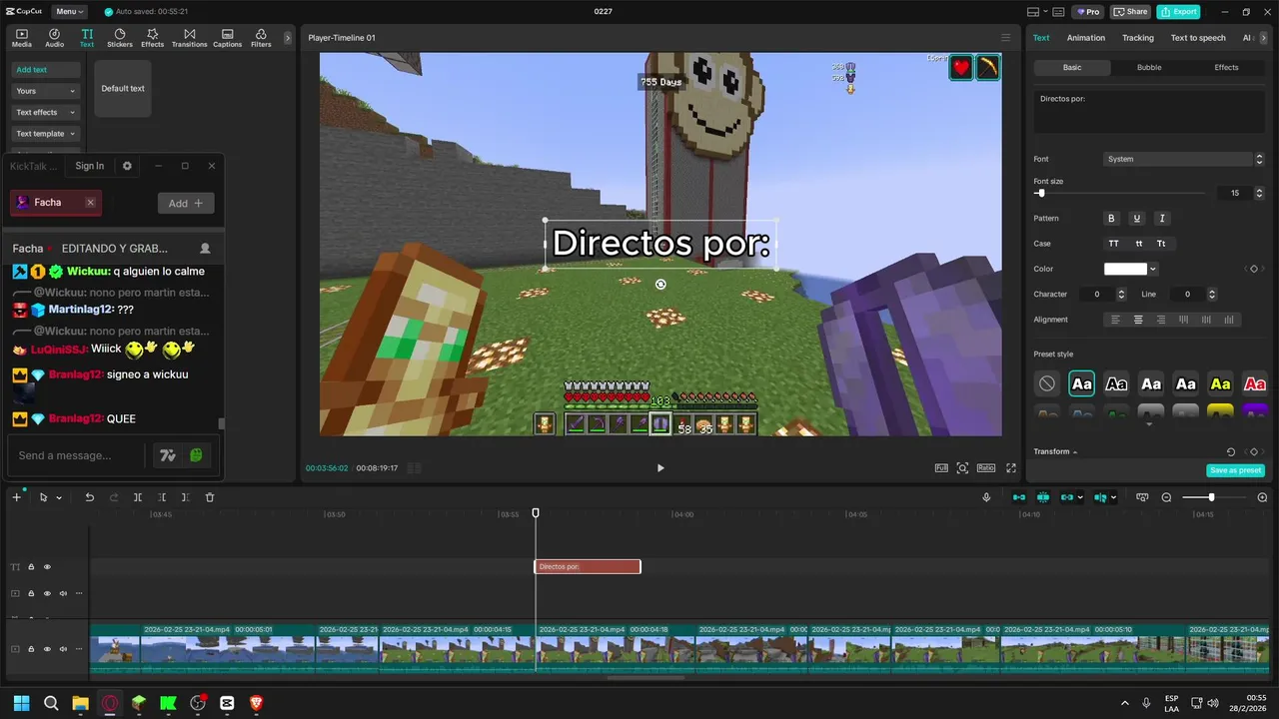The image size is (1279, 719).
Task: Open the CapCut app in Windows taskbar
Action: (x=227, y=703)
